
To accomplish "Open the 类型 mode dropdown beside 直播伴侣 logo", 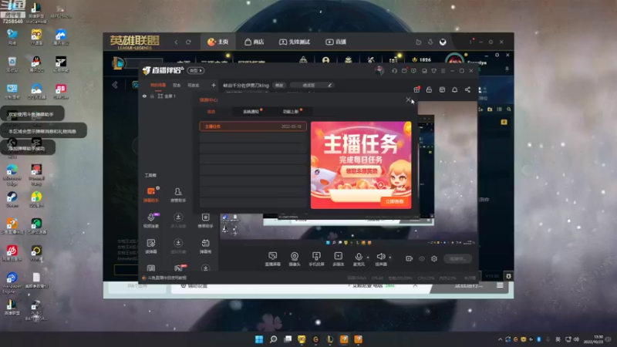I will [195, 70].
